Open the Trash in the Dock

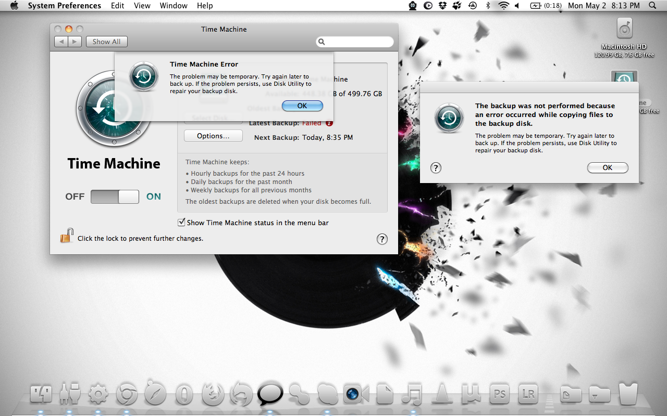tap(628, 394)
